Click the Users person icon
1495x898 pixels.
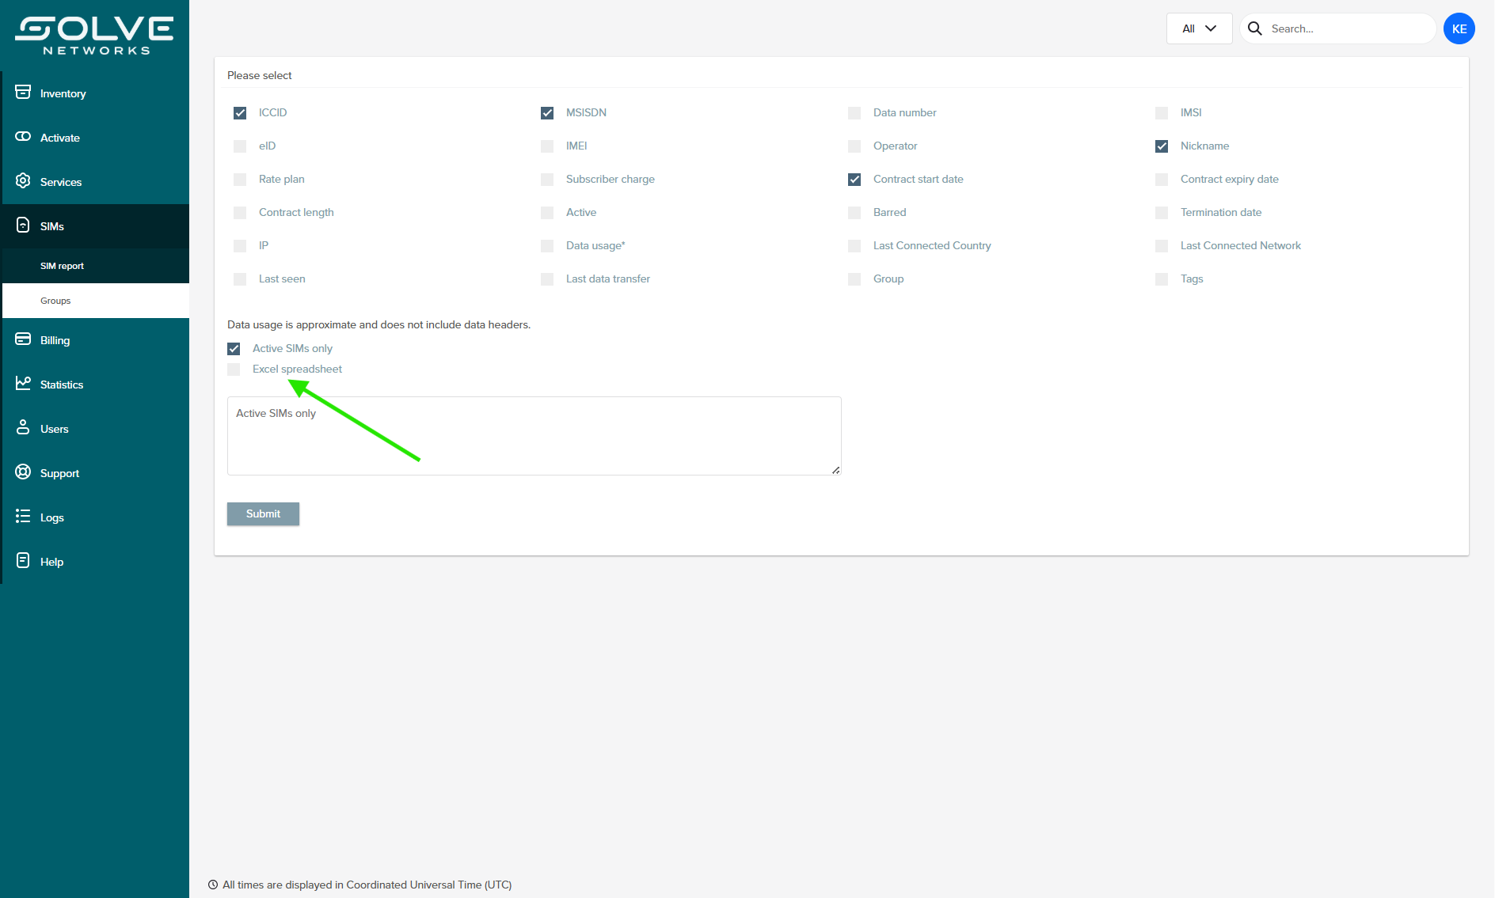pyautogui.click(x=23, y=428)
